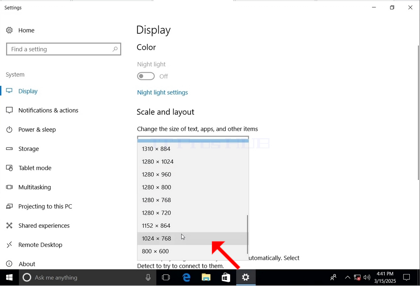Click Home label in sidebar
The height and width of the screenshot is (286, 420).
(26, 30)
